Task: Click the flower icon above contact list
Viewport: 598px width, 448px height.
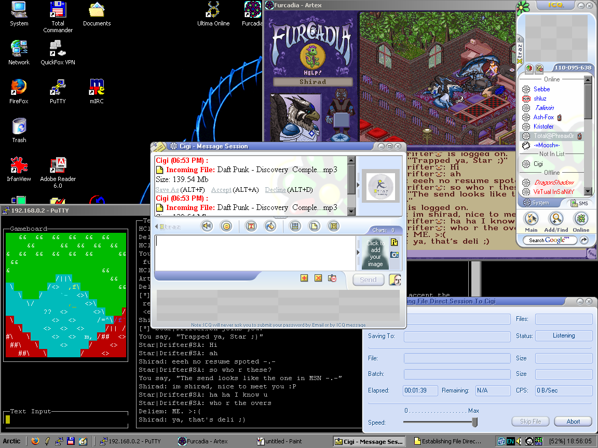Action: pyautogui.click(x=529, y=68)
